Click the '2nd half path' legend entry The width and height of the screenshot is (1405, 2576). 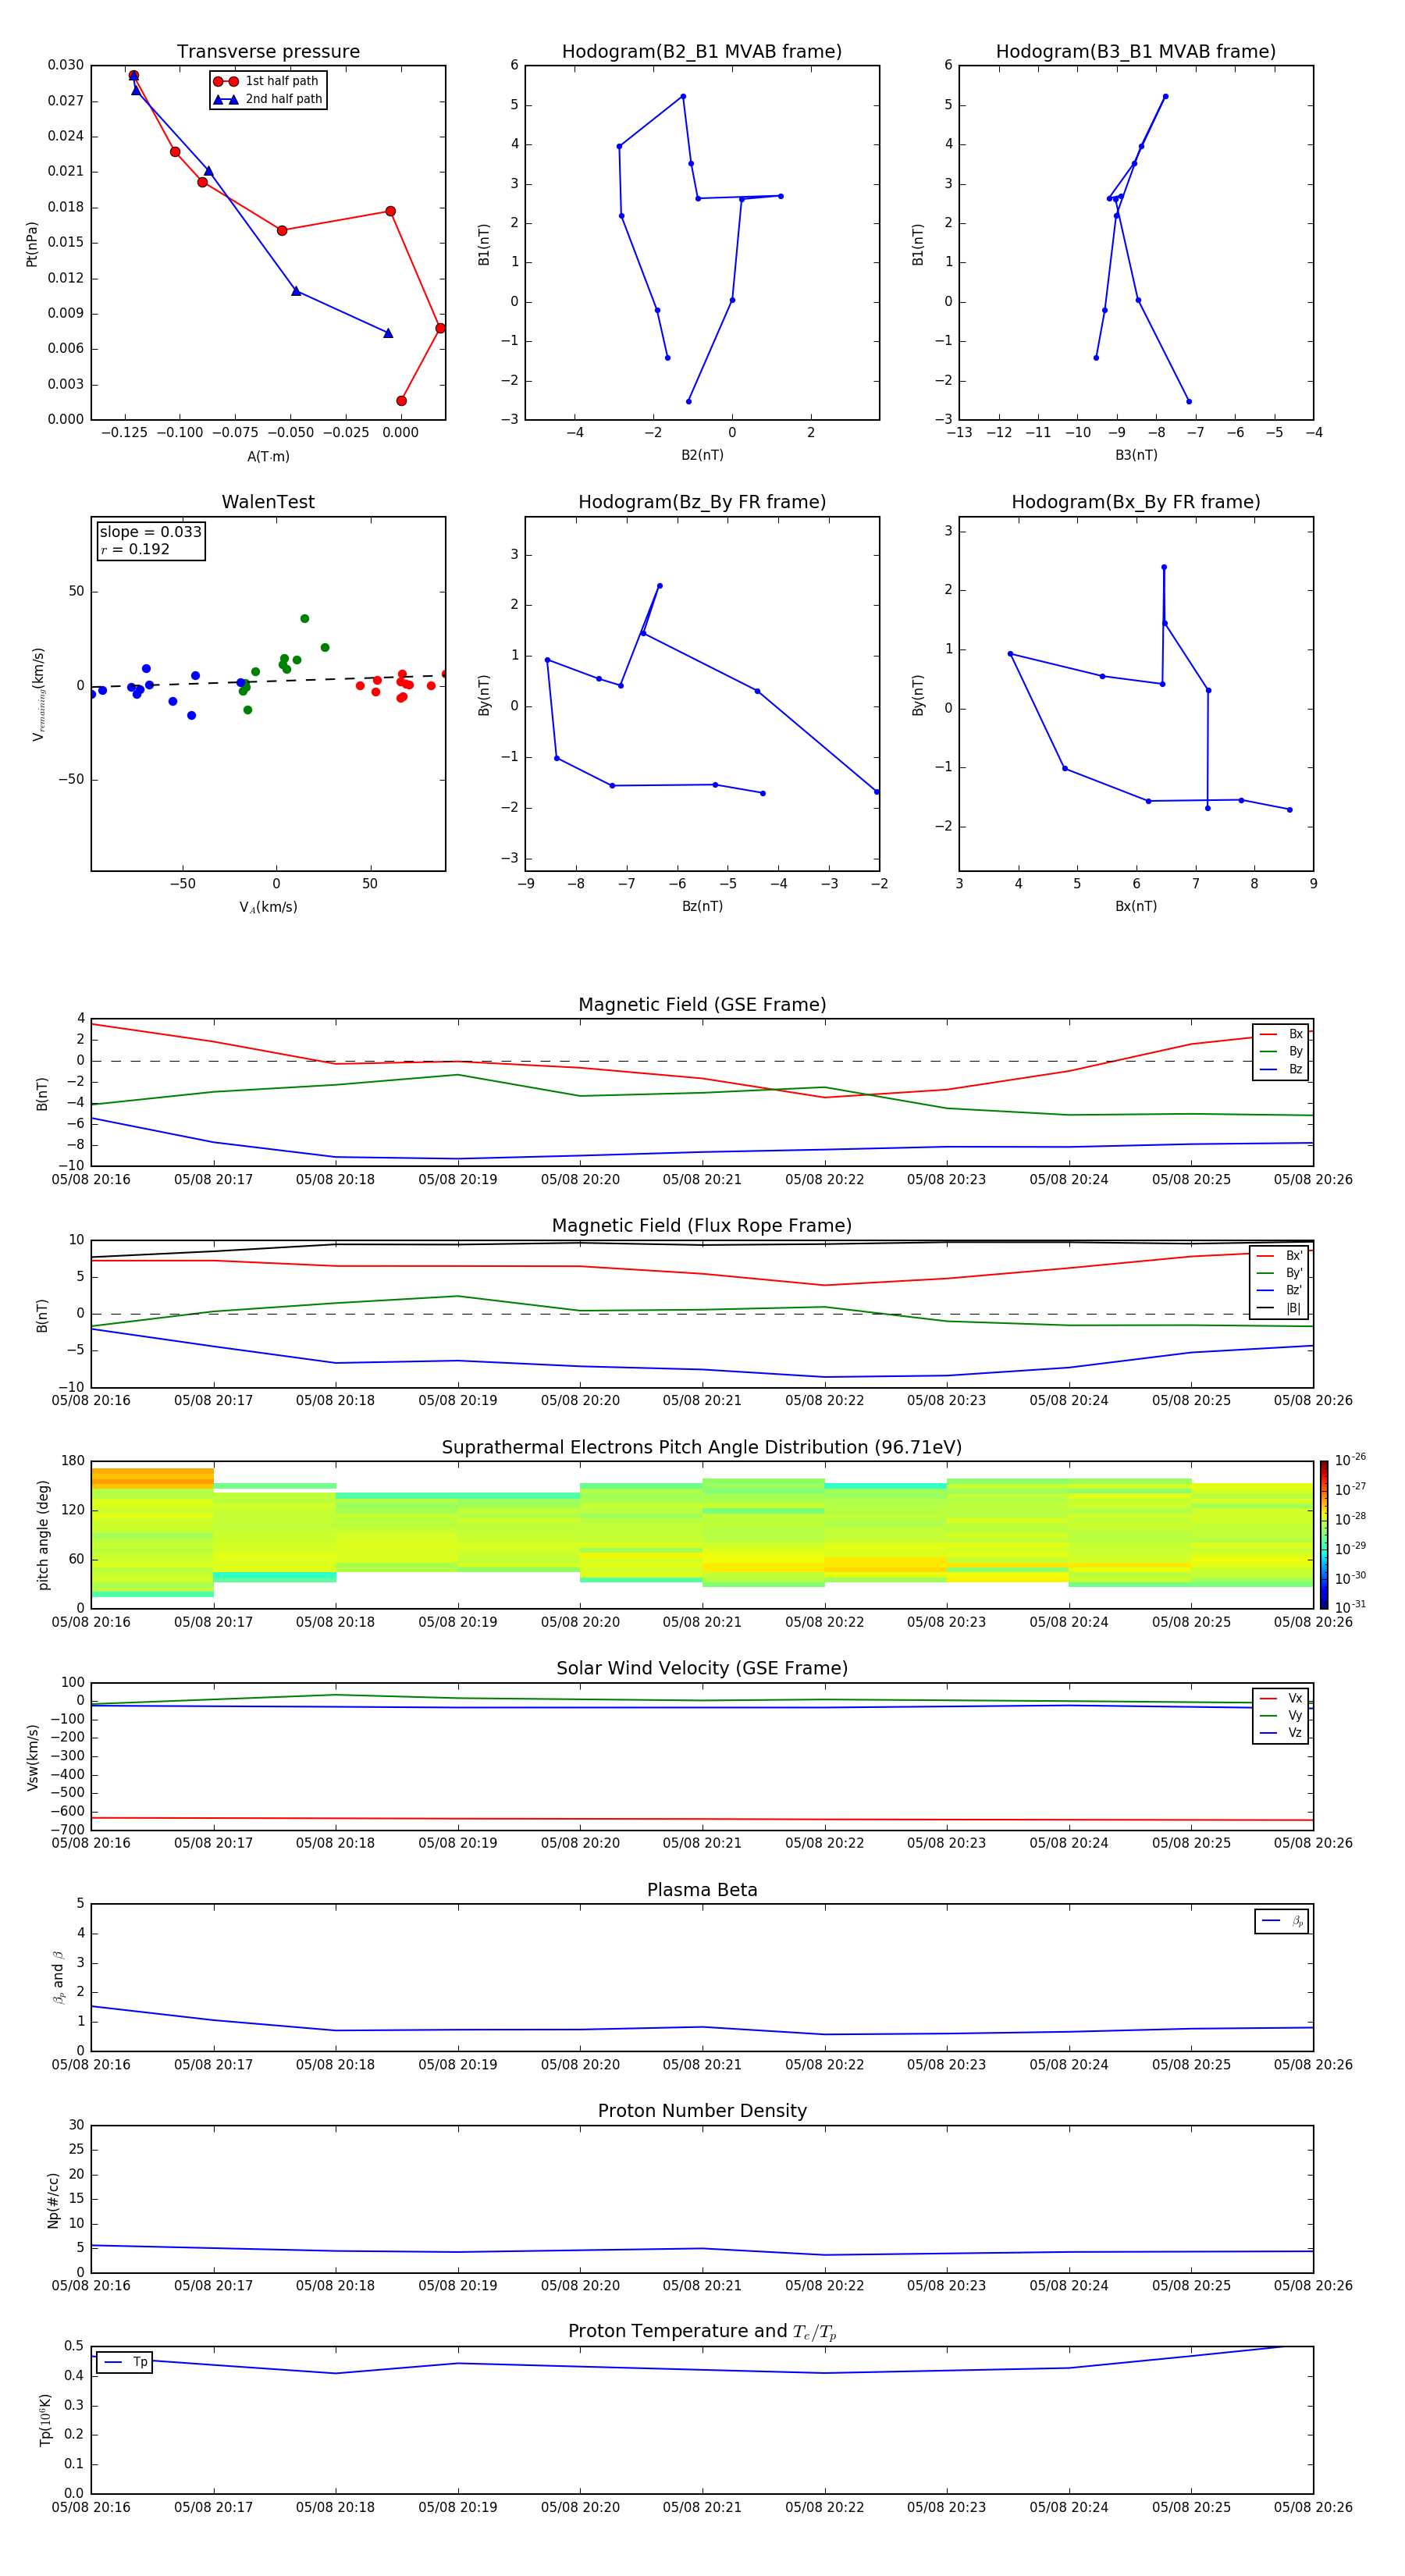[x=268, y=99]
